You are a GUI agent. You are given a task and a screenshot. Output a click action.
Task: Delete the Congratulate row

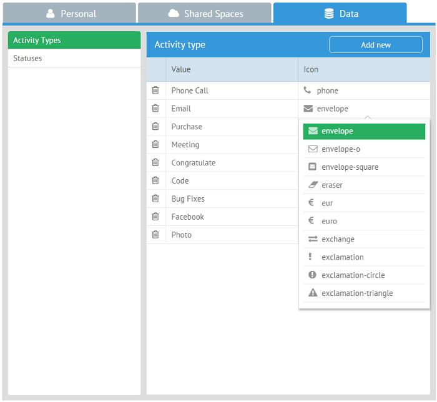155,163
